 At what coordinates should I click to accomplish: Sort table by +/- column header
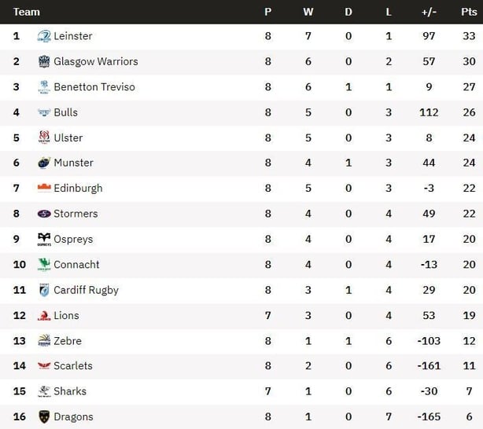429,12
